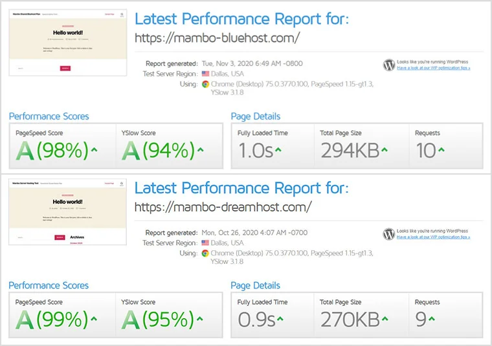This screenshot has height=346, width=492.
Task: Click the arrow beside 270KB page size
Action: pos(385,319)
